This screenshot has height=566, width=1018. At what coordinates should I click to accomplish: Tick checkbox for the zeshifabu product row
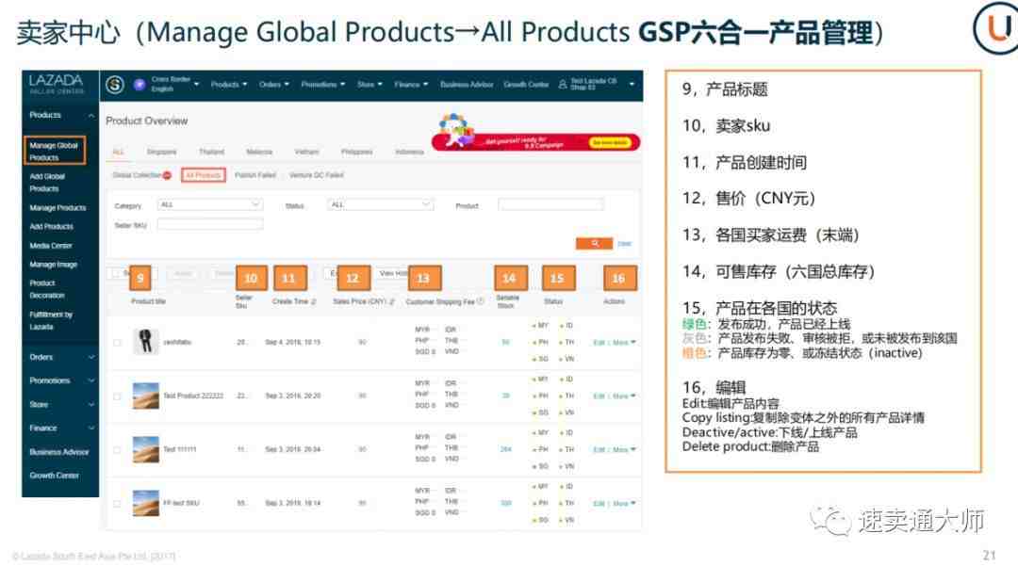[117, 342]
